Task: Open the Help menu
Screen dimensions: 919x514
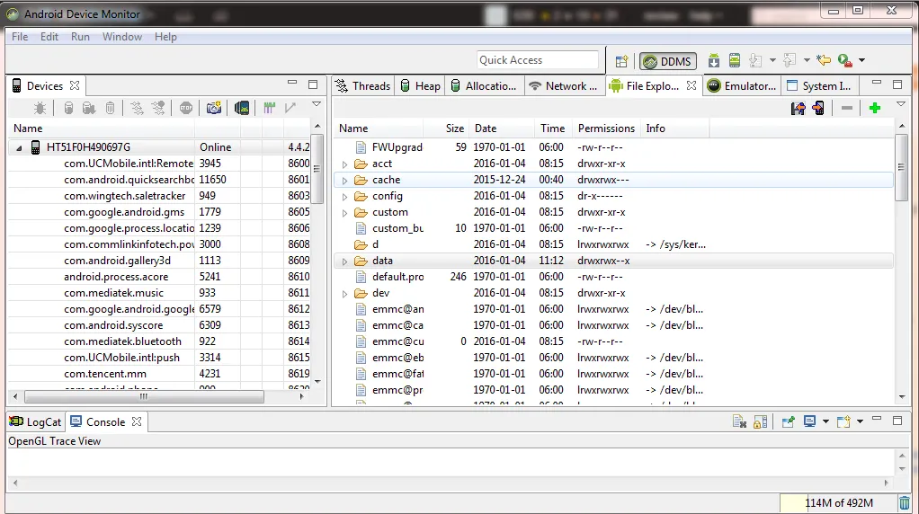Action: pyautogui.click(x=165, y=36)
